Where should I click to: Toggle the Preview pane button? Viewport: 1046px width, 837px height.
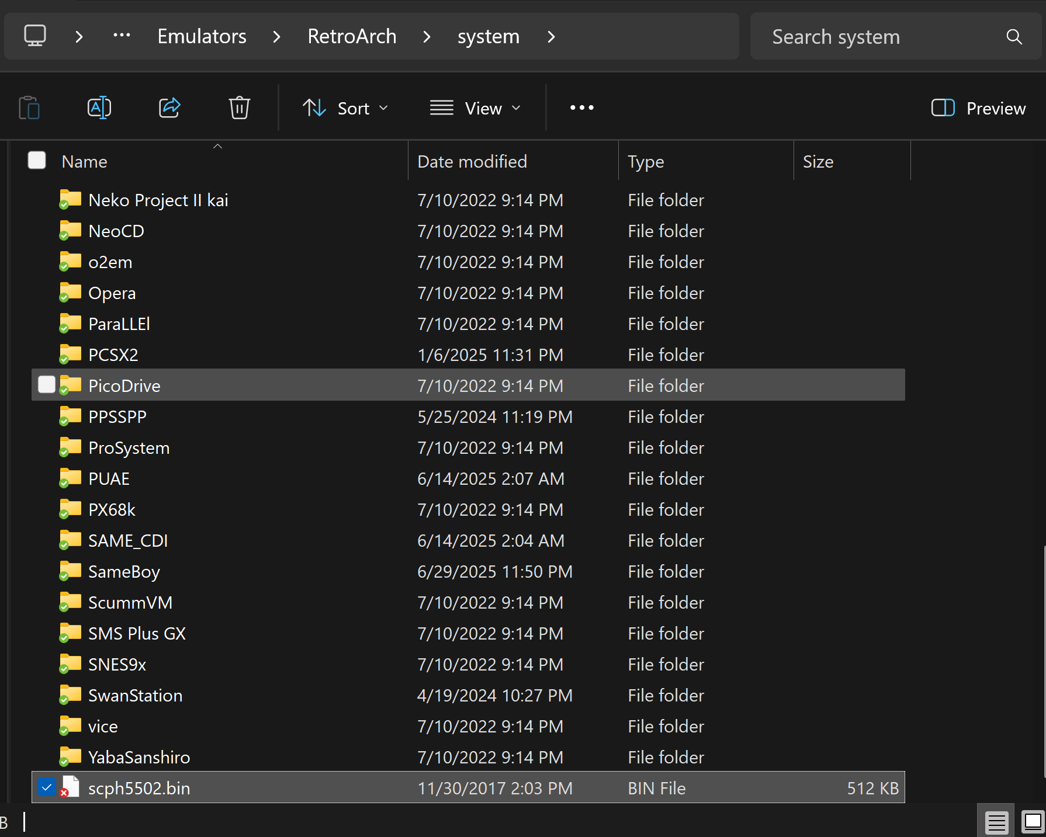tap(978, 108)
